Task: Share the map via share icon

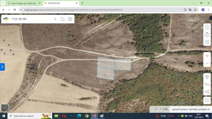Action: click(207, 92)
